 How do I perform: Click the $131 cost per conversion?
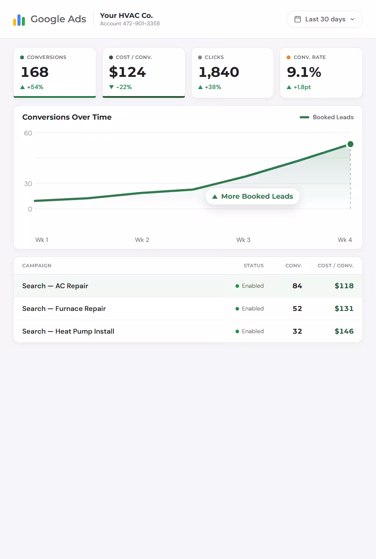(x=344, y=309)
